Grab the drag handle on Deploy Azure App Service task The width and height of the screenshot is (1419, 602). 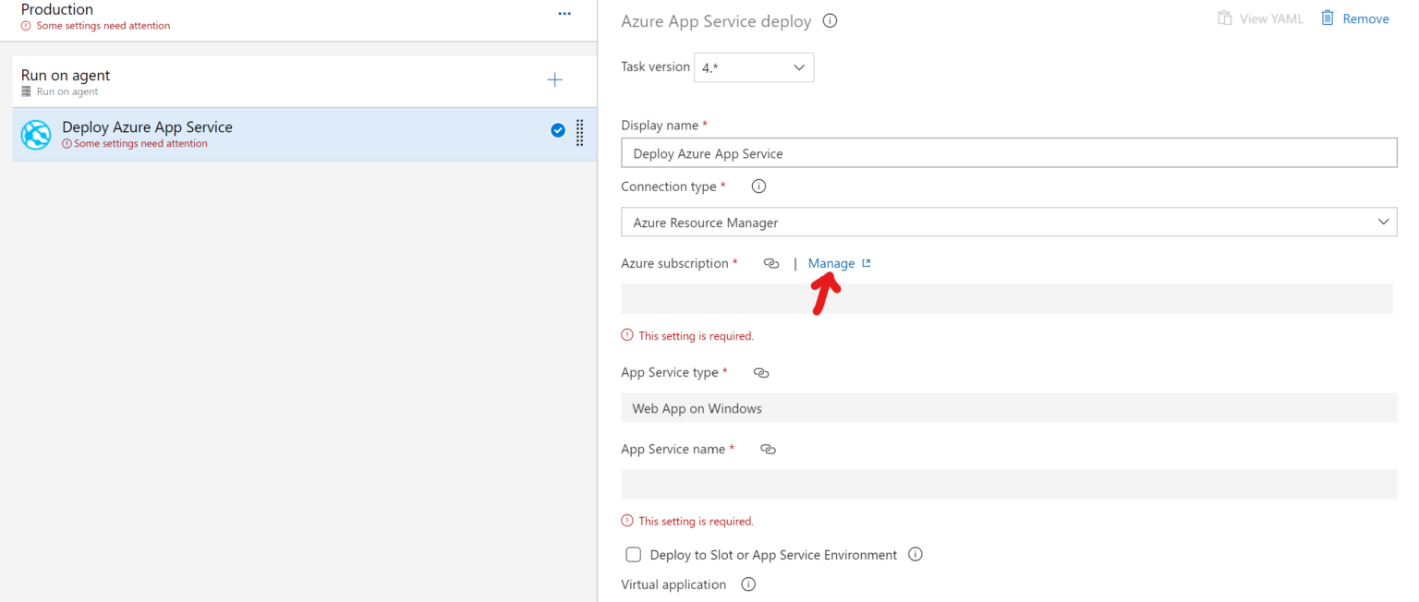580,133
